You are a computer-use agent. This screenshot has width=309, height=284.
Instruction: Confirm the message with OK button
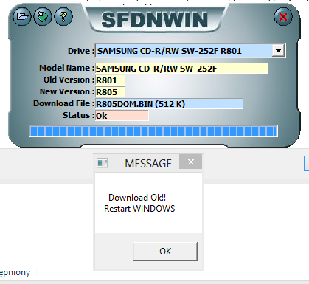click(165, 252)
